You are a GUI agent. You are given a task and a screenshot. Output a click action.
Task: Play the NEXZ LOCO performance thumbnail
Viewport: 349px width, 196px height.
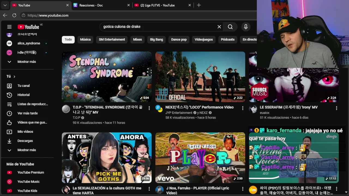coord(200,77)
